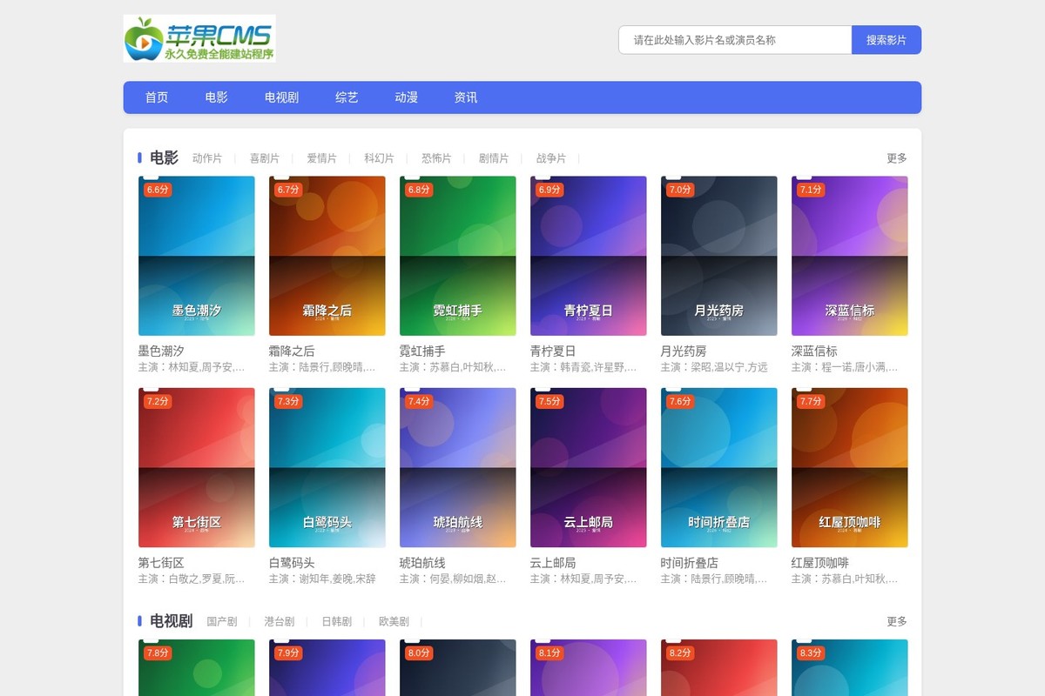Open the 喜剧片 category link
The height and width of the screenshot is (696, 1045).
(265, 158)
